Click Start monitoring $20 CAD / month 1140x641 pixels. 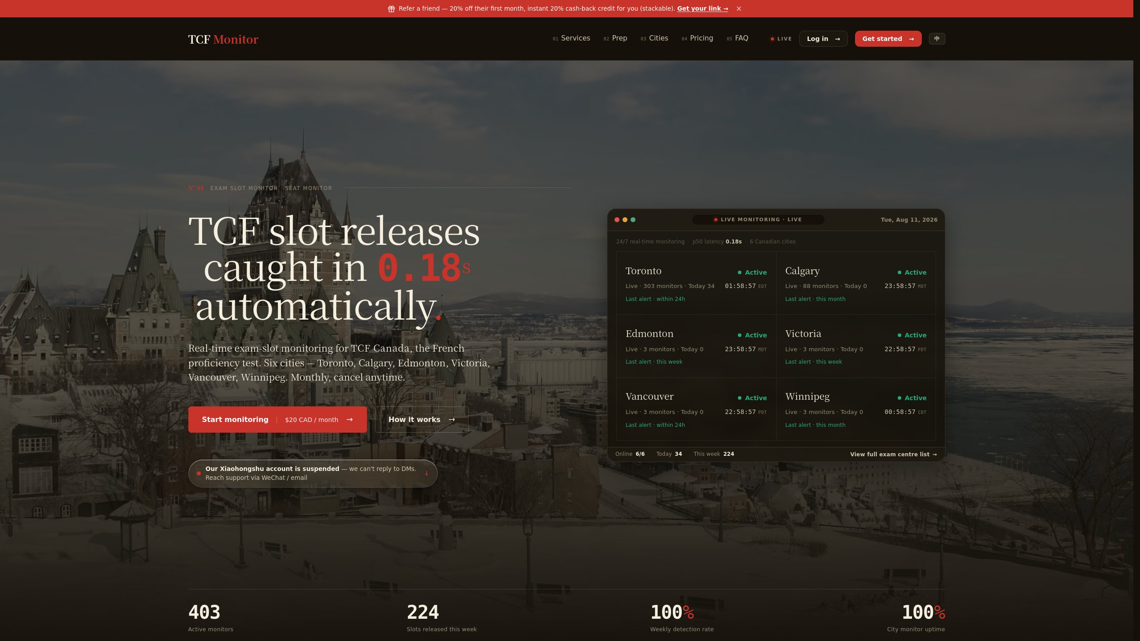tap(277, 419)
